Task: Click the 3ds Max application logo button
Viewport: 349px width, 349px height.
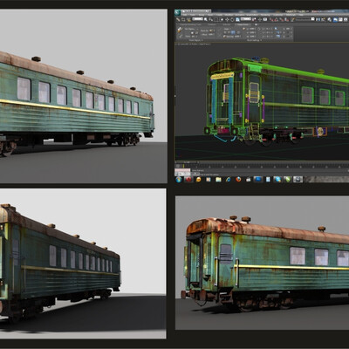Action: [x=177, y=12]
